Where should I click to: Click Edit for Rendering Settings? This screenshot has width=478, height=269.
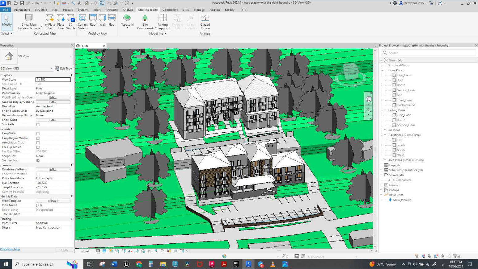coord(53,169)
